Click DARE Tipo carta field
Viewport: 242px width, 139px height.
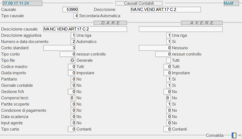tap(72, 129)
